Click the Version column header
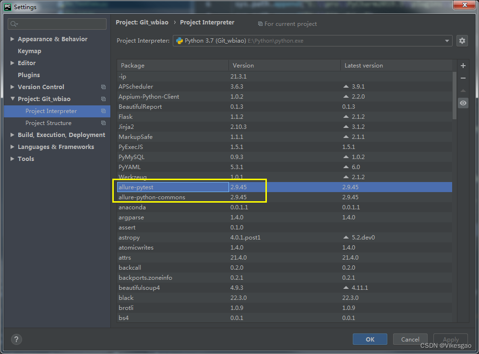The width and height of the screenshot is (479, 354). click(x=285, y=66)
